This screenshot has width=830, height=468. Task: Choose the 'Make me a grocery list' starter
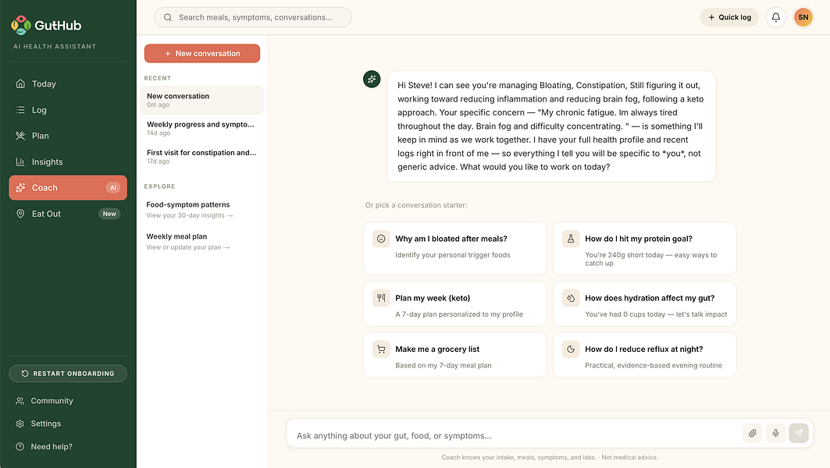coord(454,355)
